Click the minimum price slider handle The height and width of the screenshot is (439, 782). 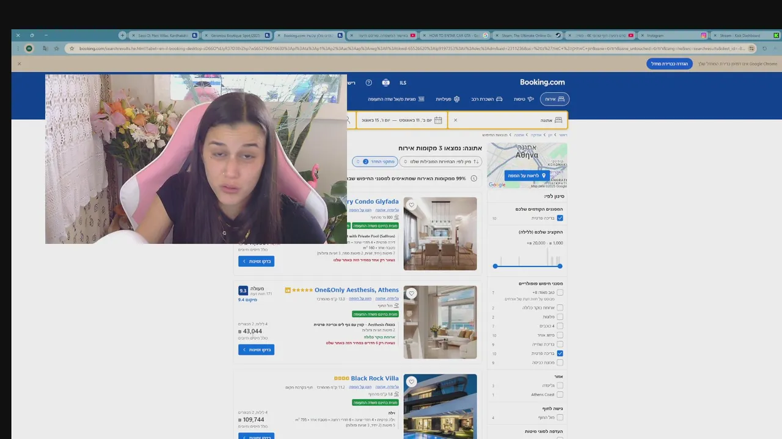495,266
